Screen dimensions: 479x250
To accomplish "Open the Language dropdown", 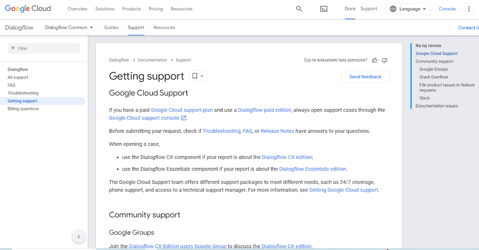I will pyautogui.click(x=408, y=9).
